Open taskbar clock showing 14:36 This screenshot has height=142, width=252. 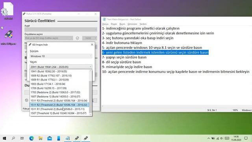point(236,138)
